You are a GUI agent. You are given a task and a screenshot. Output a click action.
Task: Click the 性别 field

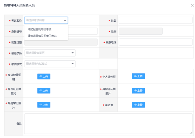[x=140, y=31]
